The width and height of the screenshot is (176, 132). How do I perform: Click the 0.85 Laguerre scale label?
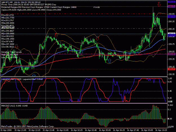click(170, 82)
